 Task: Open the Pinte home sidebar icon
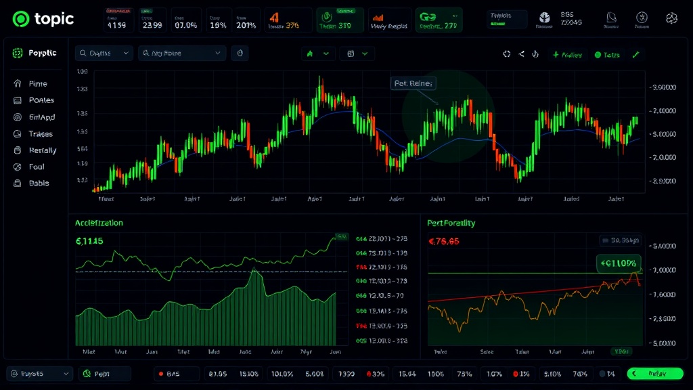pos(17,83)
